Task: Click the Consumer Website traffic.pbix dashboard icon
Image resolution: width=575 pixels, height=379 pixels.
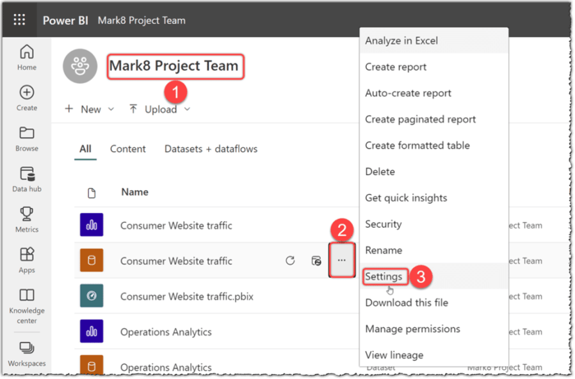Action: point(92,296)
